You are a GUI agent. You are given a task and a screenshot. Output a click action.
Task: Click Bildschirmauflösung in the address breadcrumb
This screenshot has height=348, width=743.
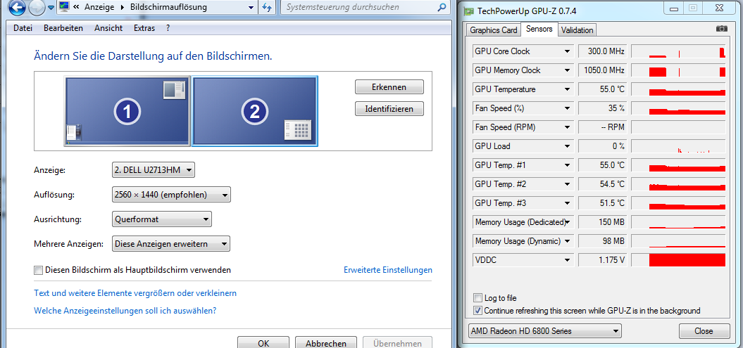click(x=169, y=7)
